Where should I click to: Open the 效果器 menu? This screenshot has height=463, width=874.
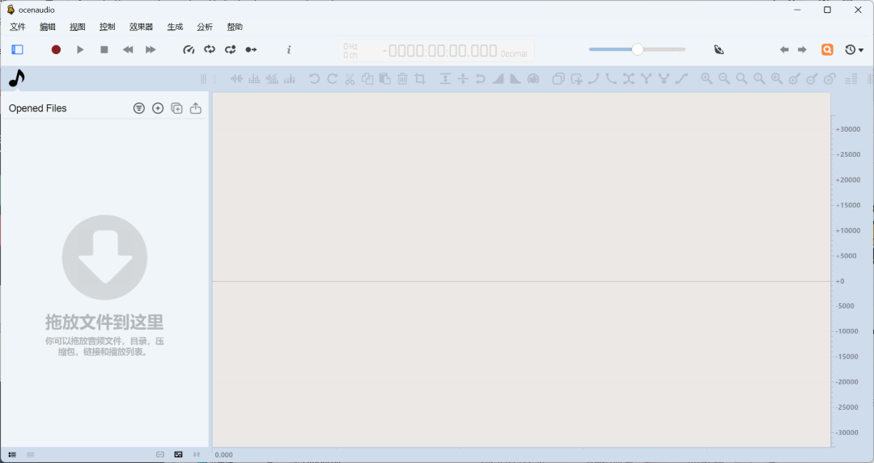click(x=141, y=27)
